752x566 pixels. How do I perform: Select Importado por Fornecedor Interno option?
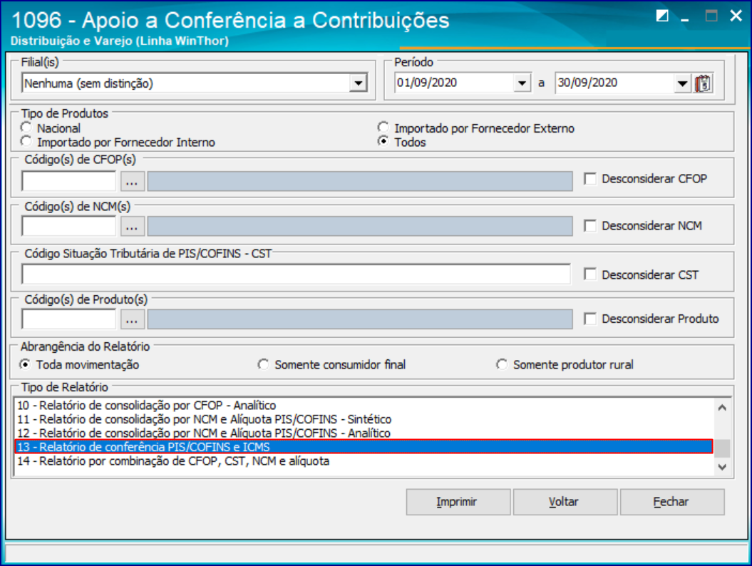pos(26,141)
